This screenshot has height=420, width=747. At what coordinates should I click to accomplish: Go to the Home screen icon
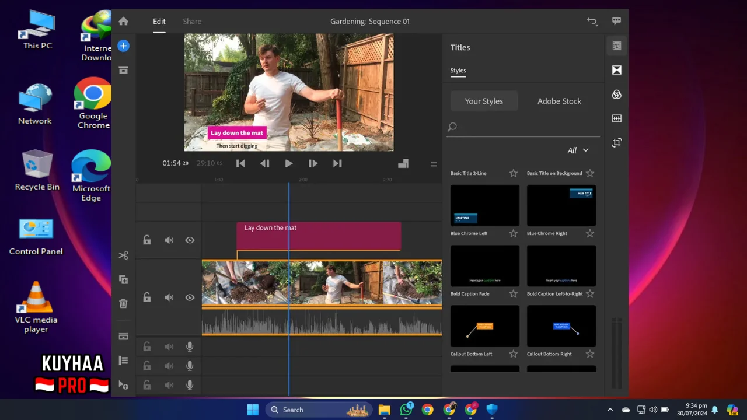click(123, 22)
